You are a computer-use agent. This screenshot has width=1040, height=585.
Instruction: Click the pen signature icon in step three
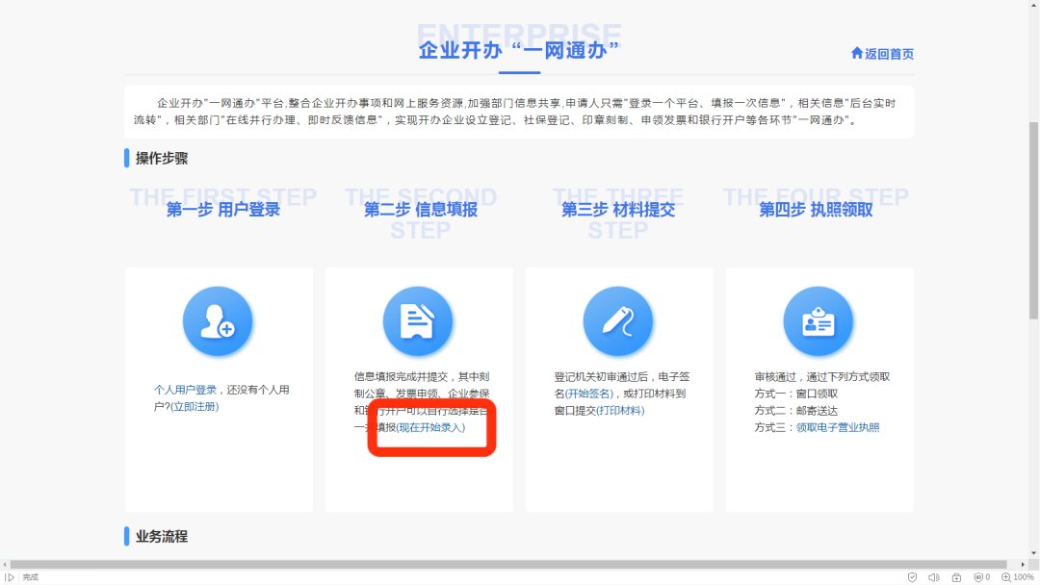tap(618, 321)
